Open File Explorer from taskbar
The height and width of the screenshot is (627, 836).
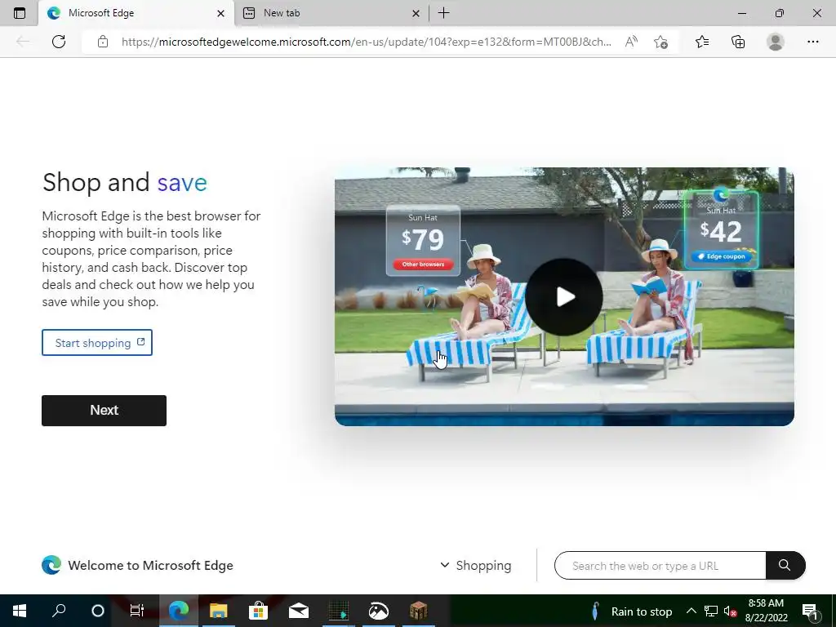219,611
